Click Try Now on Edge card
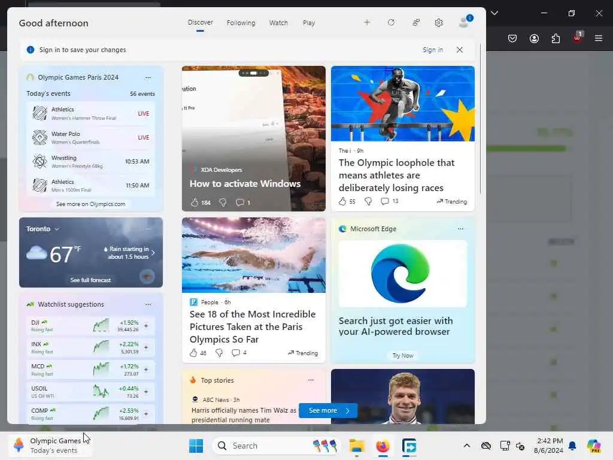 point(403,356)
